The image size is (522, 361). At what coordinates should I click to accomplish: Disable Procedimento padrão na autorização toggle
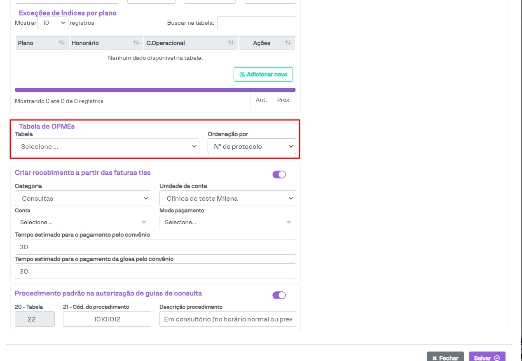(x=279, y=295)
